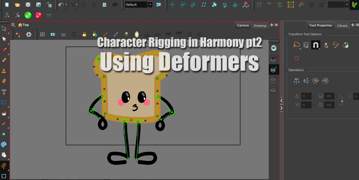Select the Maintain Size tool
The image size is (359, 180).
[214, 5]
